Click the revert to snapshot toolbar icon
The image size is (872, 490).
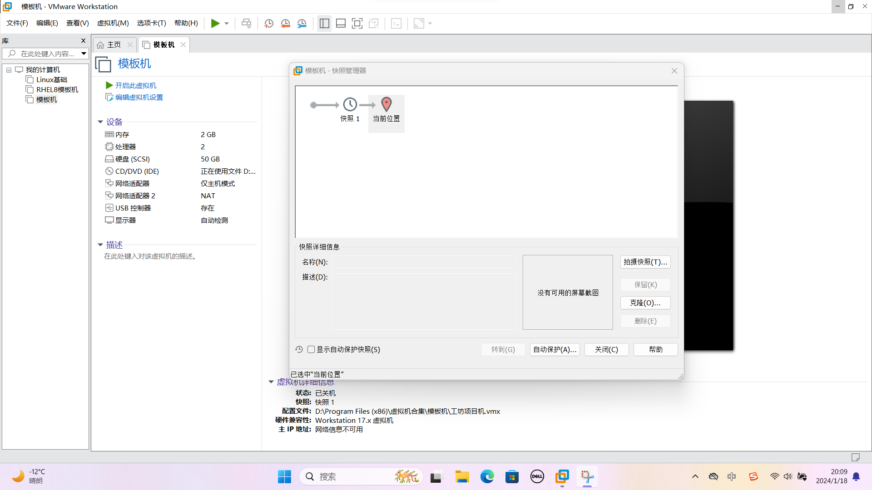tap(285, 23)
